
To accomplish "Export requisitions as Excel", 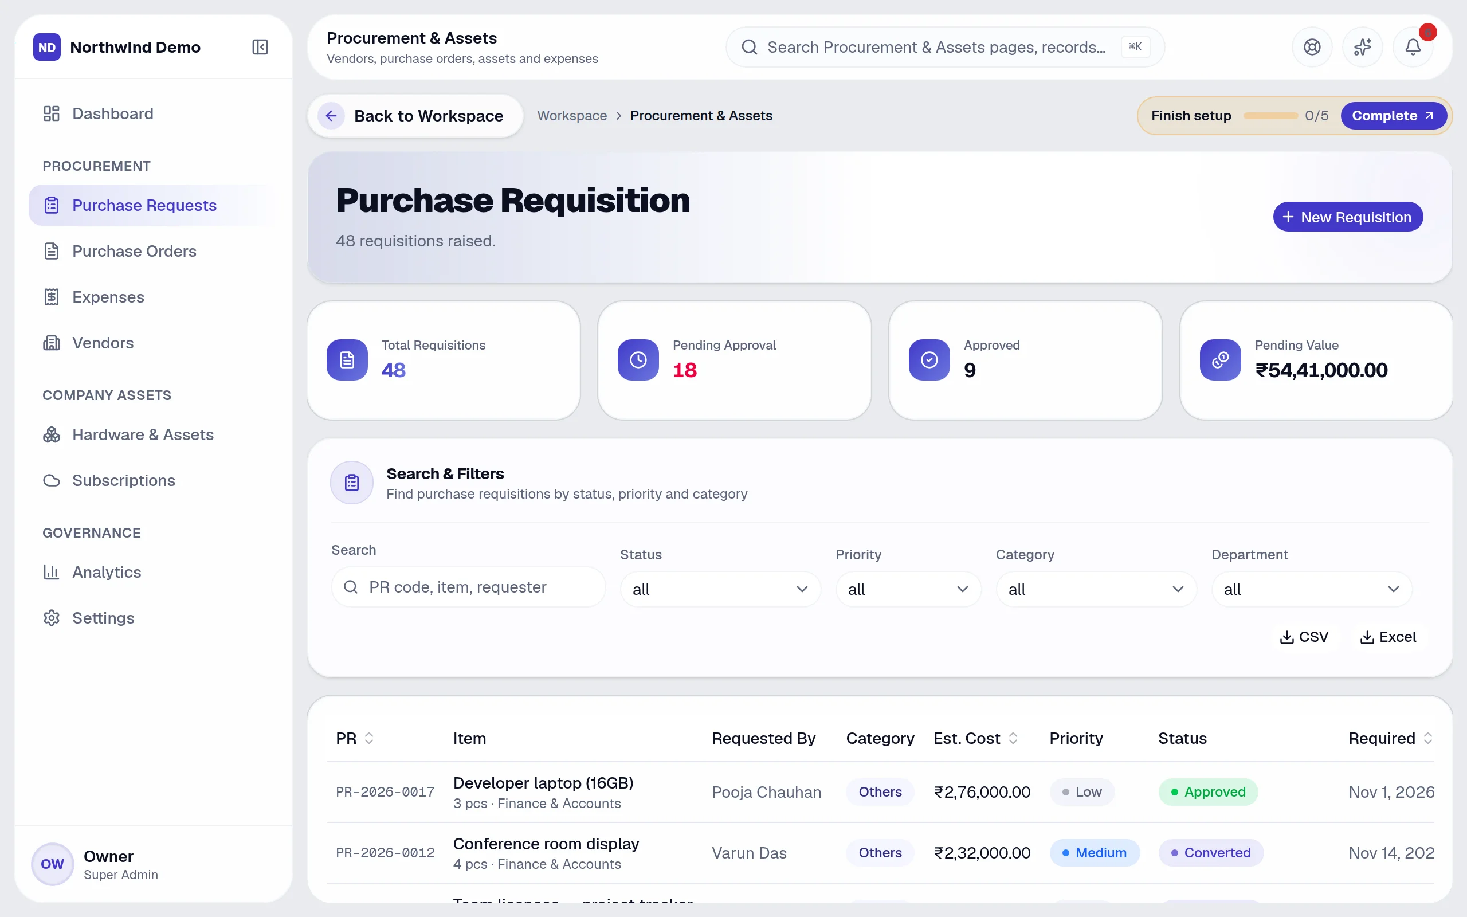I will point(1388,637).
